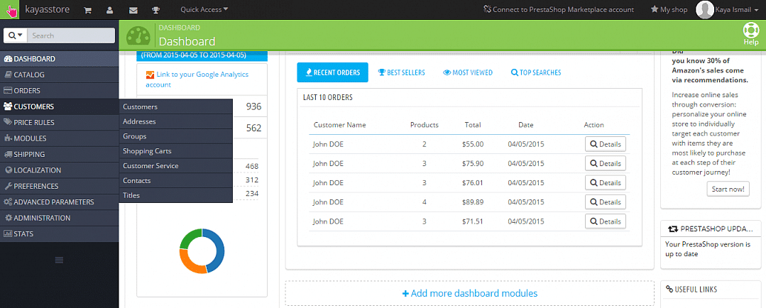766x308 pixels.
Task: Open the trophy icon in top bar
Action: click(155, 10)
